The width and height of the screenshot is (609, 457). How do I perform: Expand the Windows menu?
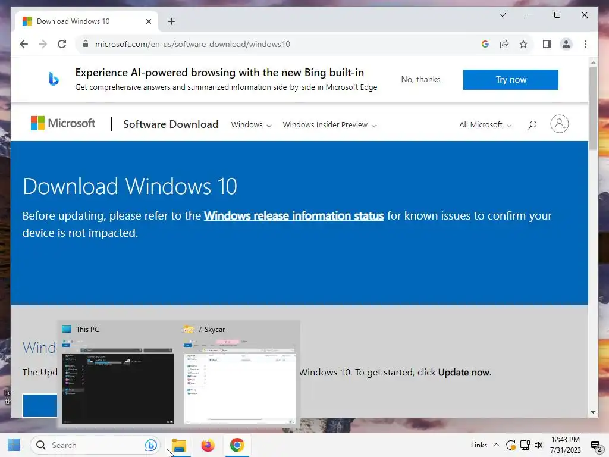pyautogui.click(x=251, y=125)
